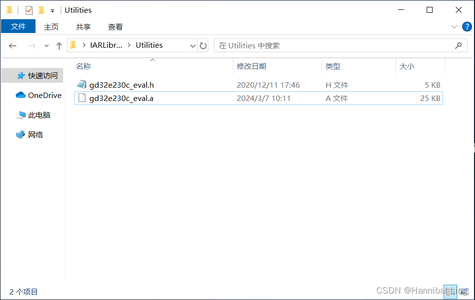
Task: Click the back navigation arrow
Action: [x=12, y=45]
